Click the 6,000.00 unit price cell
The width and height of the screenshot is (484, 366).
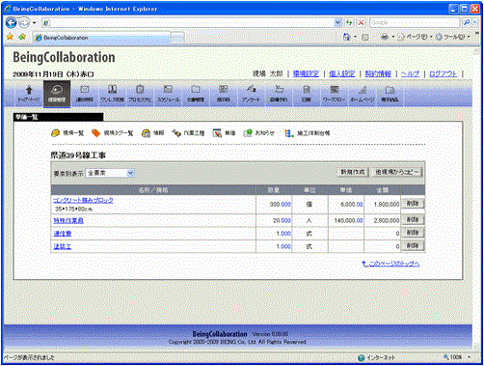pos(346,205)
